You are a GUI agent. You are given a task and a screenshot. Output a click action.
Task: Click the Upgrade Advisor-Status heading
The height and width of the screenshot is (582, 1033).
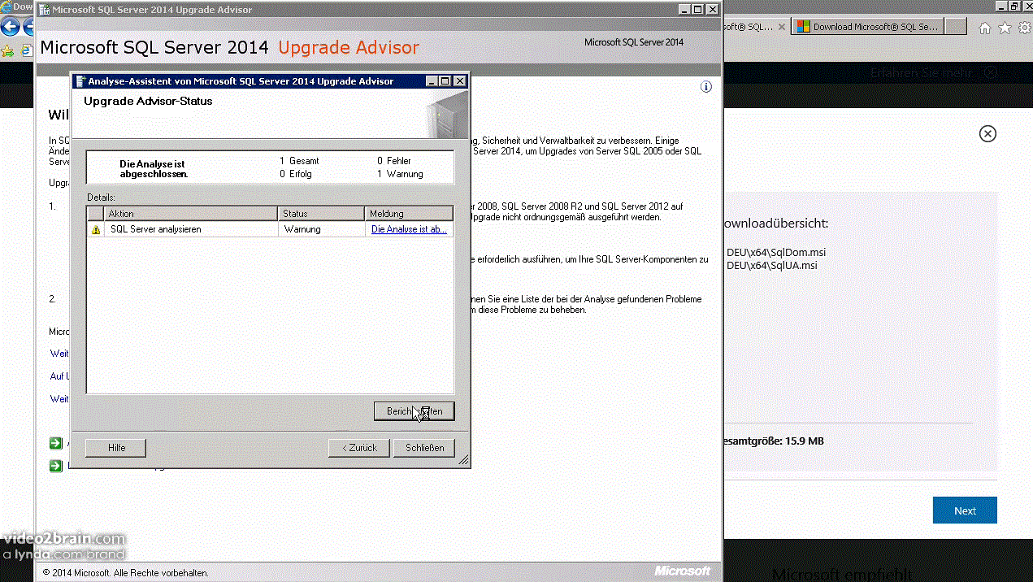pos(148,102)
